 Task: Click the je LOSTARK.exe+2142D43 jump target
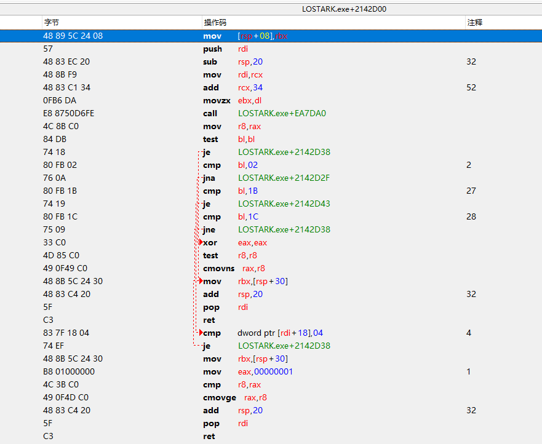(284, 204)
